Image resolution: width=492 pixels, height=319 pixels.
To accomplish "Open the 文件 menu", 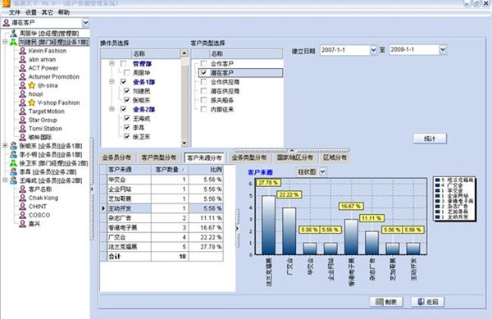I will click(x=15, y=12).
